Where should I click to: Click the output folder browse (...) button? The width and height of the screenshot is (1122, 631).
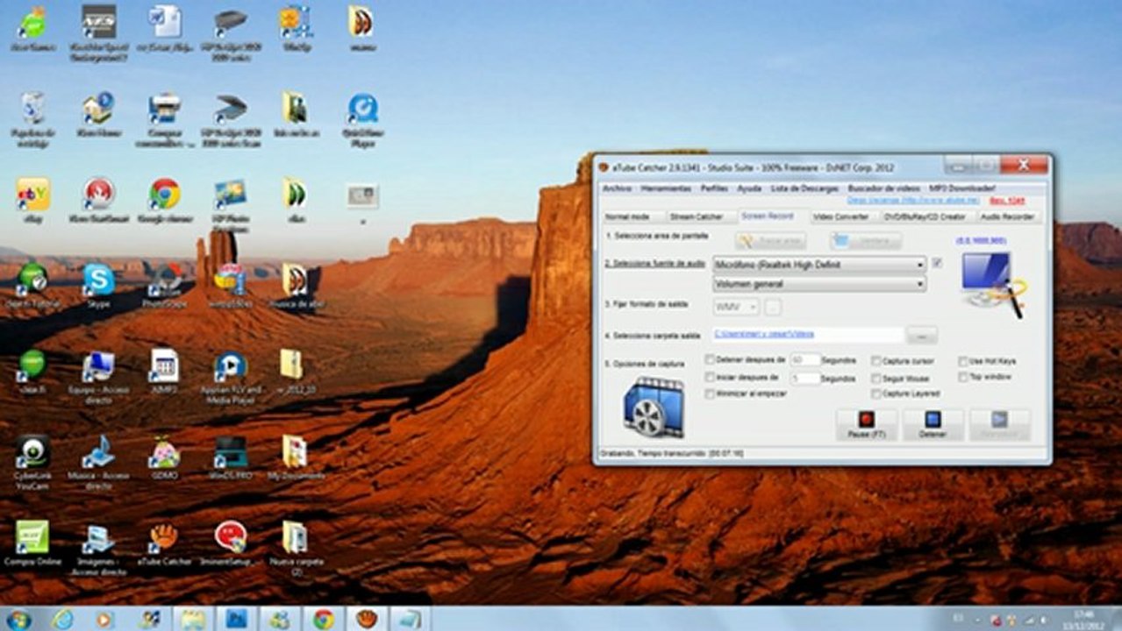pyautogui.click(x=921, y=335)
